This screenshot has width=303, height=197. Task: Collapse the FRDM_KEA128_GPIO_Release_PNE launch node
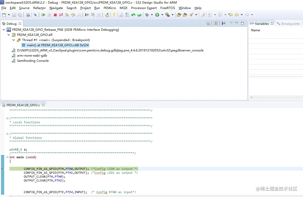coord(4,29)
